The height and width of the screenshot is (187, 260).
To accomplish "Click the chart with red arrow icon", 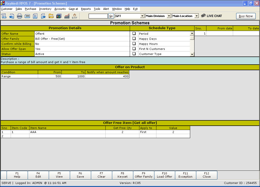I will pyautogui.click(x=67, y=16).
